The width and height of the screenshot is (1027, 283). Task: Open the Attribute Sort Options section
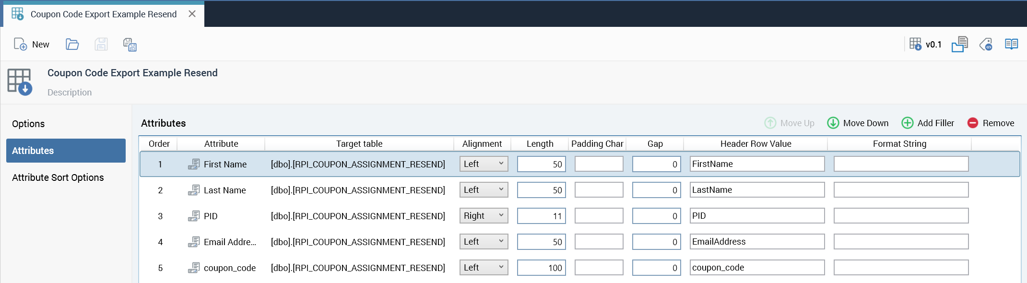58,177
